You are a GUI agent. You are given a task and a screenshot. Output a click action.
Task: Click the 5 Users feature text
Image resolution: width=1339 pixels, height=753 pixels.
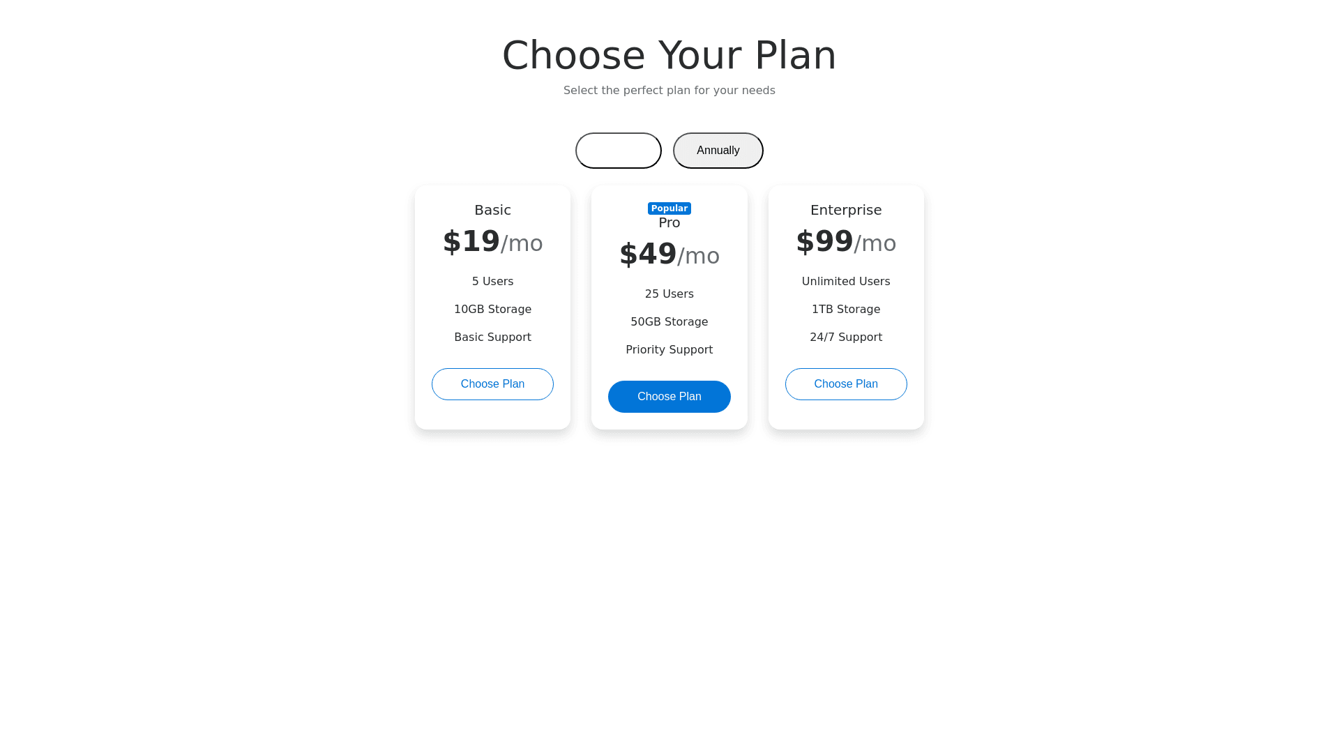point(492,282)
